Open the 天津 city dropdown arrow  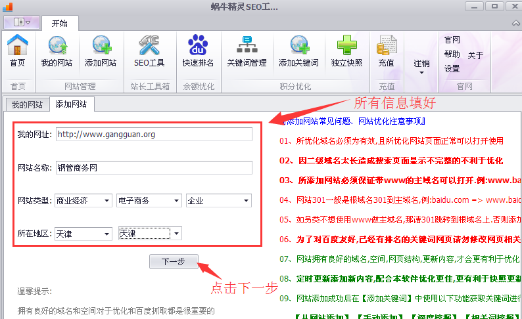point(176,233)
